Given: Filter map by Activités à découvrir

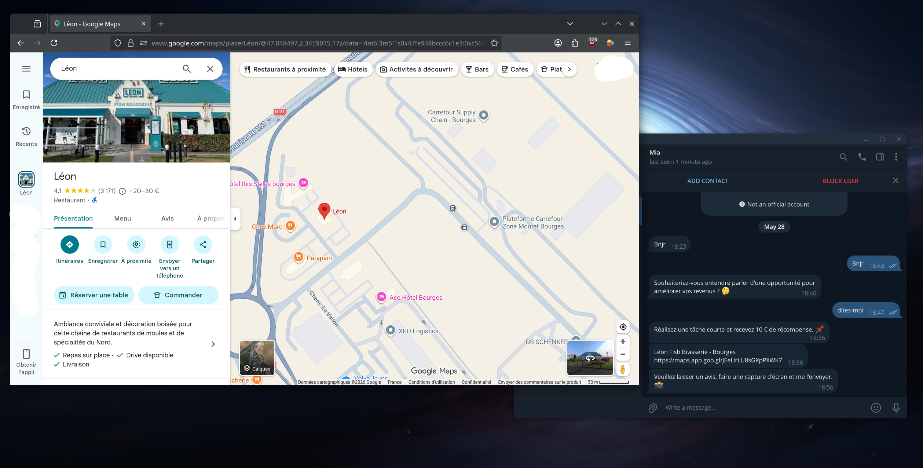Looking at the screenshot, I should coord(417,69).
